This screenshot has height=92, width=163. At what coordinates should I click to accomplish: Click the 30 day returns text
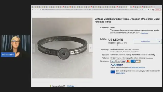coord(116,58)
